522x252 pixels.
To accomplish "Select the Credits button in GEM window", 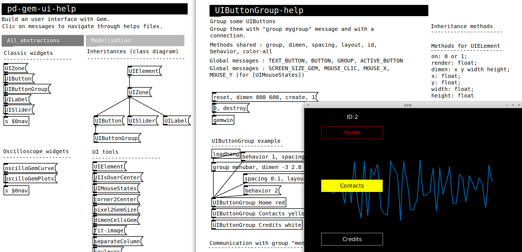I will 352,239.
